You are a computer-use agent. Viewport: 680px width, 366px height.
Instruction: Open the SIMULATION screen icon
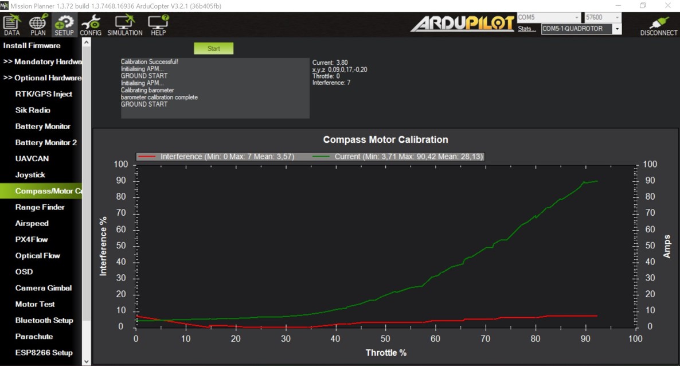pyautogui.click(x=124, y=26)
